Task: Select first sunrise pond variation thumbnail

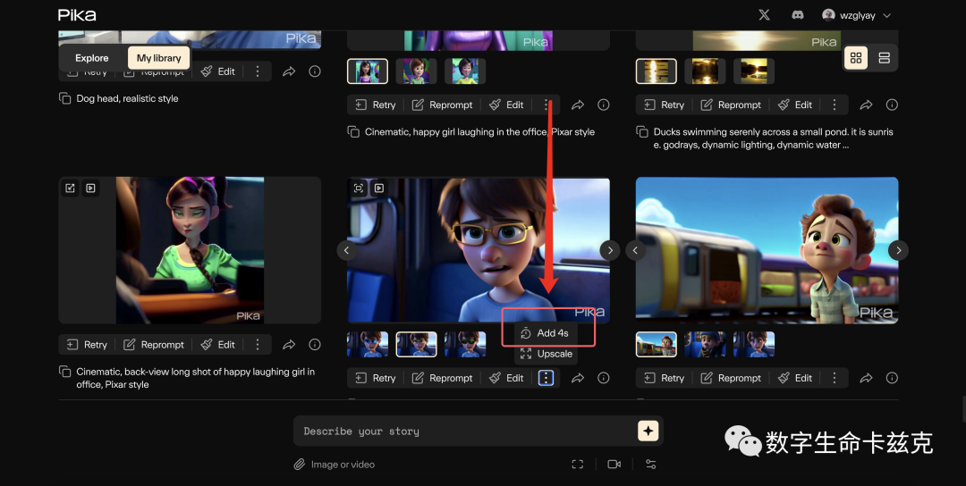Action: tap(657, 71)
